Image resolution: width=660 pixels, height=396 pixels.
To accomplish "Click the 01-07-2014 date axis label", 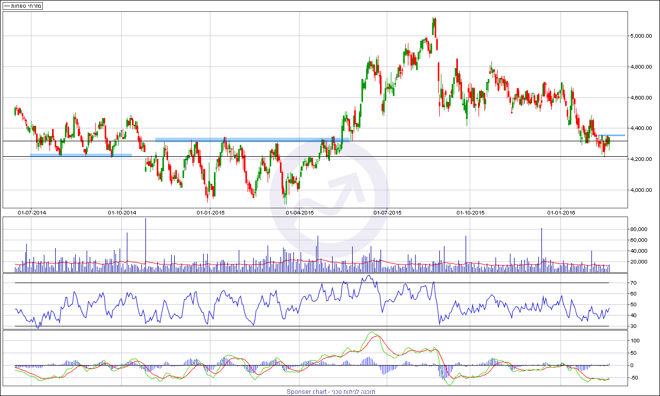I will (31, 212).
